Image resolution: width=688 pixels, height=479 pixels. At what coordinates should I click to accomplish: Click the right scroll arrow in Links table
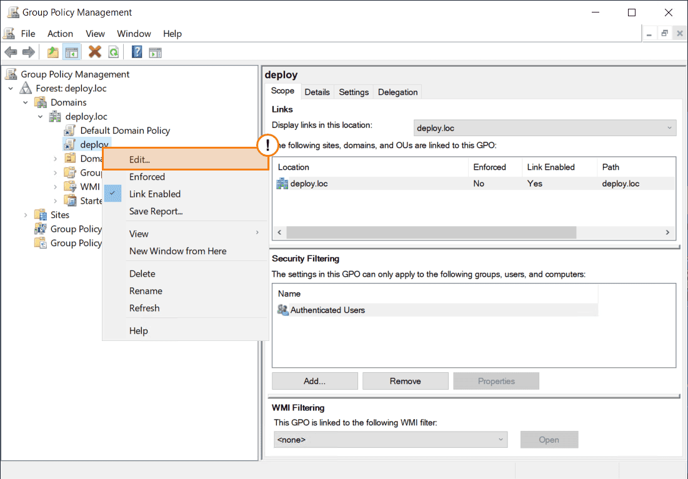tap(667, 232)
